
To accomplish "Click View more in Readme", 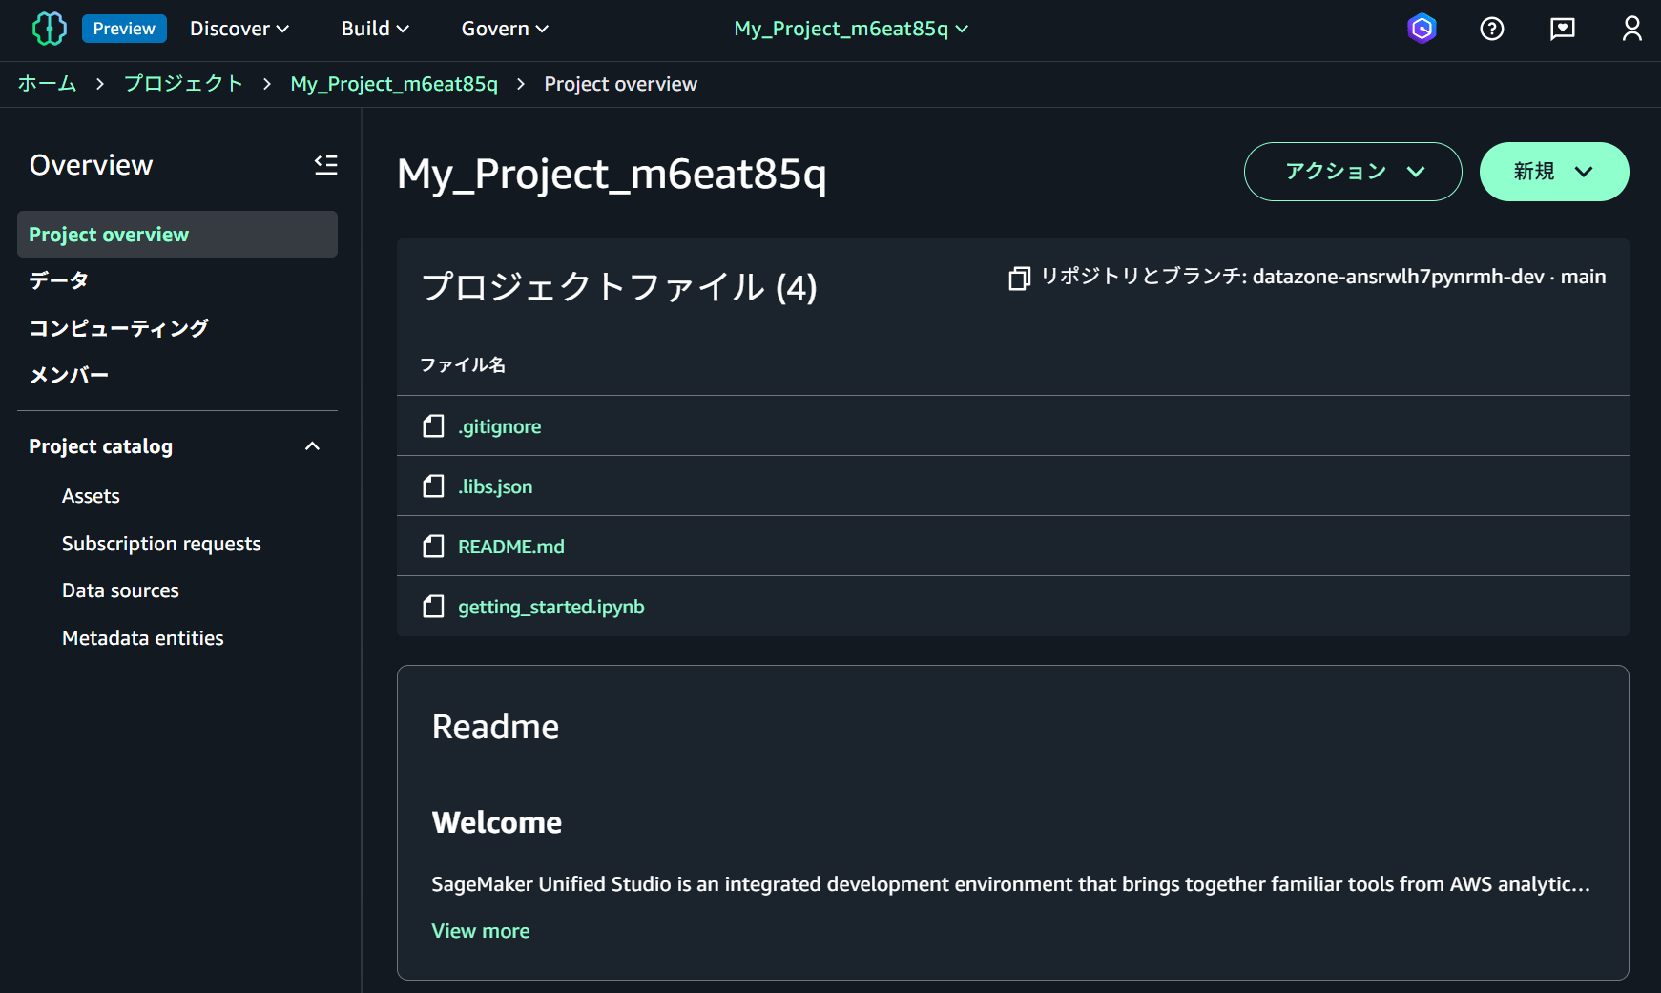I will pyautogui.click(x=481, y=931).
